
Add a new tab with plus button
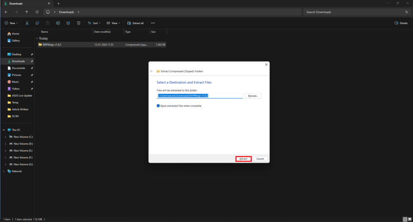tap(58, 4)
